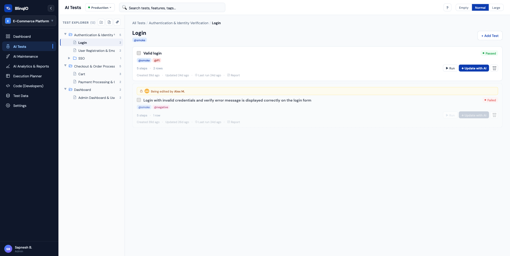Check the invalid credentials test checkbox
510x256 pixels.
pyautogui.click(x=139, y=100)
